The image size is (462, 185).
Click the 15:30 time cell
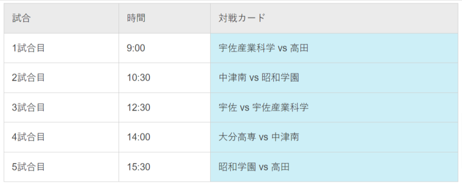(165, 167)
